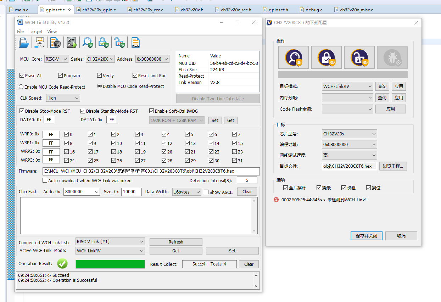441x302 pixels.
Task: Click the purple open padlock icon in download config
Action: [x=359, y=57]
